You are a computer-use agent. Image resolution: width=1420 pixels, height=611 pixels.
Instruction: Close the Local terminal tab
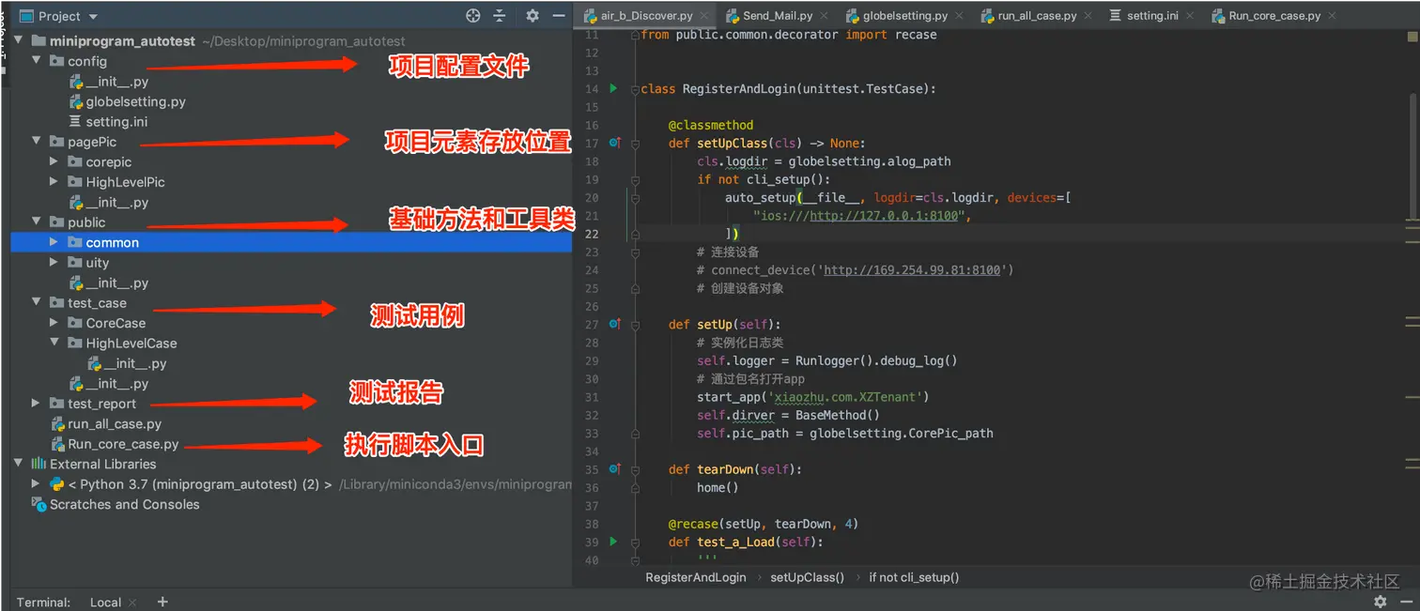(x=132, y=603)
